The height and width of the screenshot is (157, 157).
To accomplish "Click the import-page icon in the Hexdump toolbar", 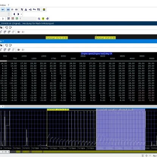I will click(x=6, y=27).
